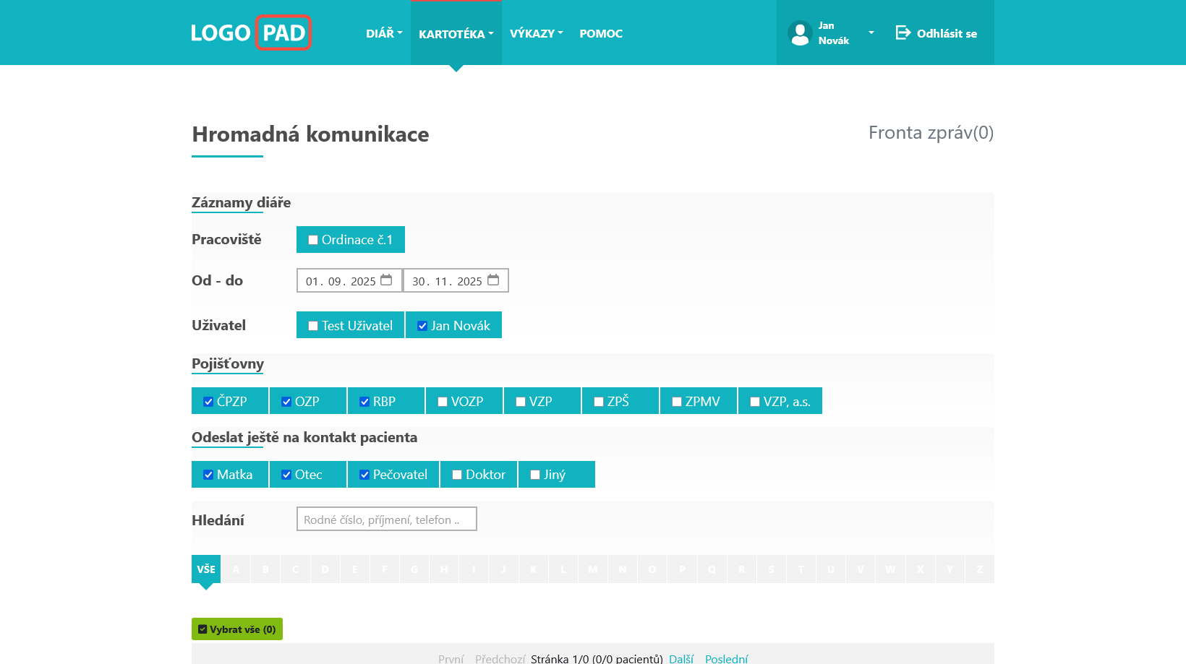
Task: Go to the Další page link
Action: [681, 658]
